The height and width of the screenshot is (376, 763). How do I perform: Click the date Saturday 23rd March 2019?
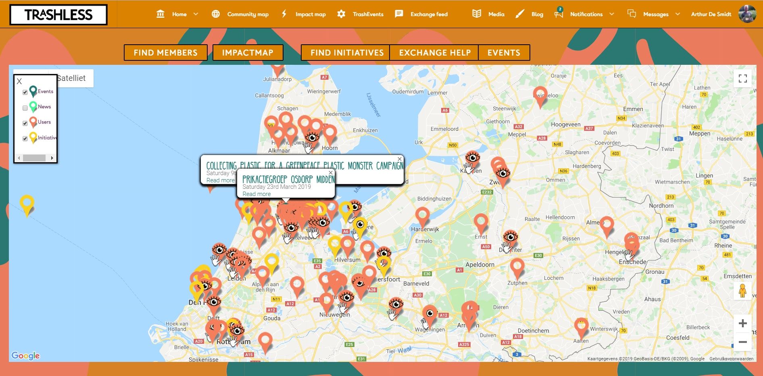point(277,187)
